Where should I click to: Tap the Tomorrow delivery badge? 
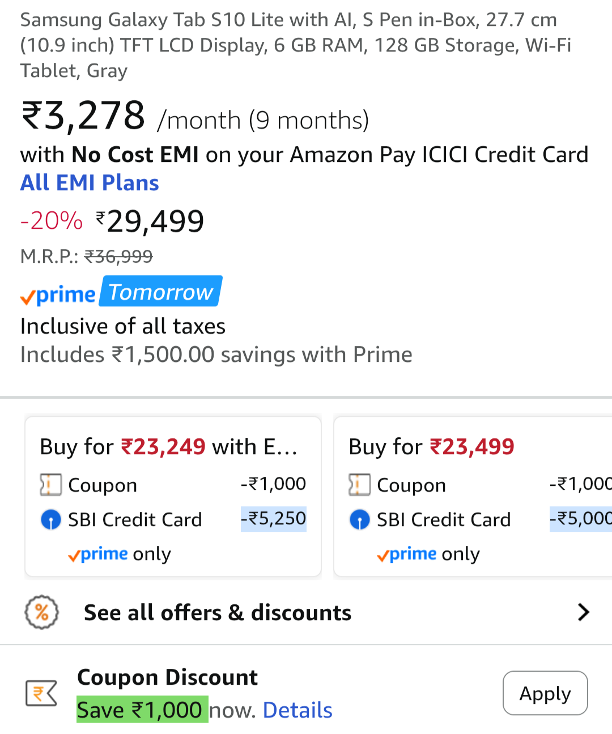[161, 292]
